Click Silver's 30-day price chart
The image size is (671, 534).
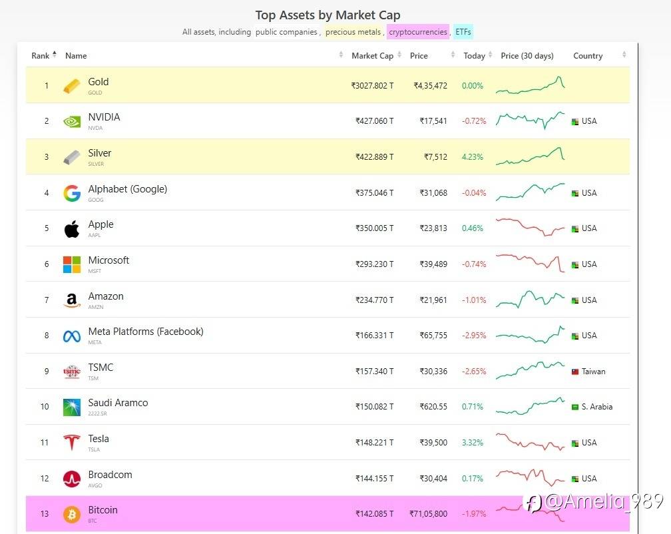coord(531,156)
